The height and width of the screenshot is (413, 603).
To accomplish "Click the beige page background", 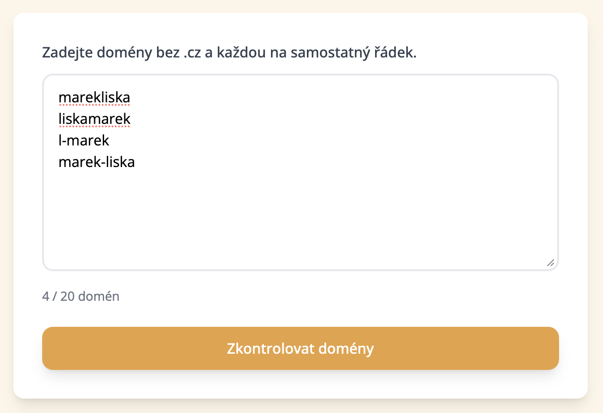I will pos(6,206).
